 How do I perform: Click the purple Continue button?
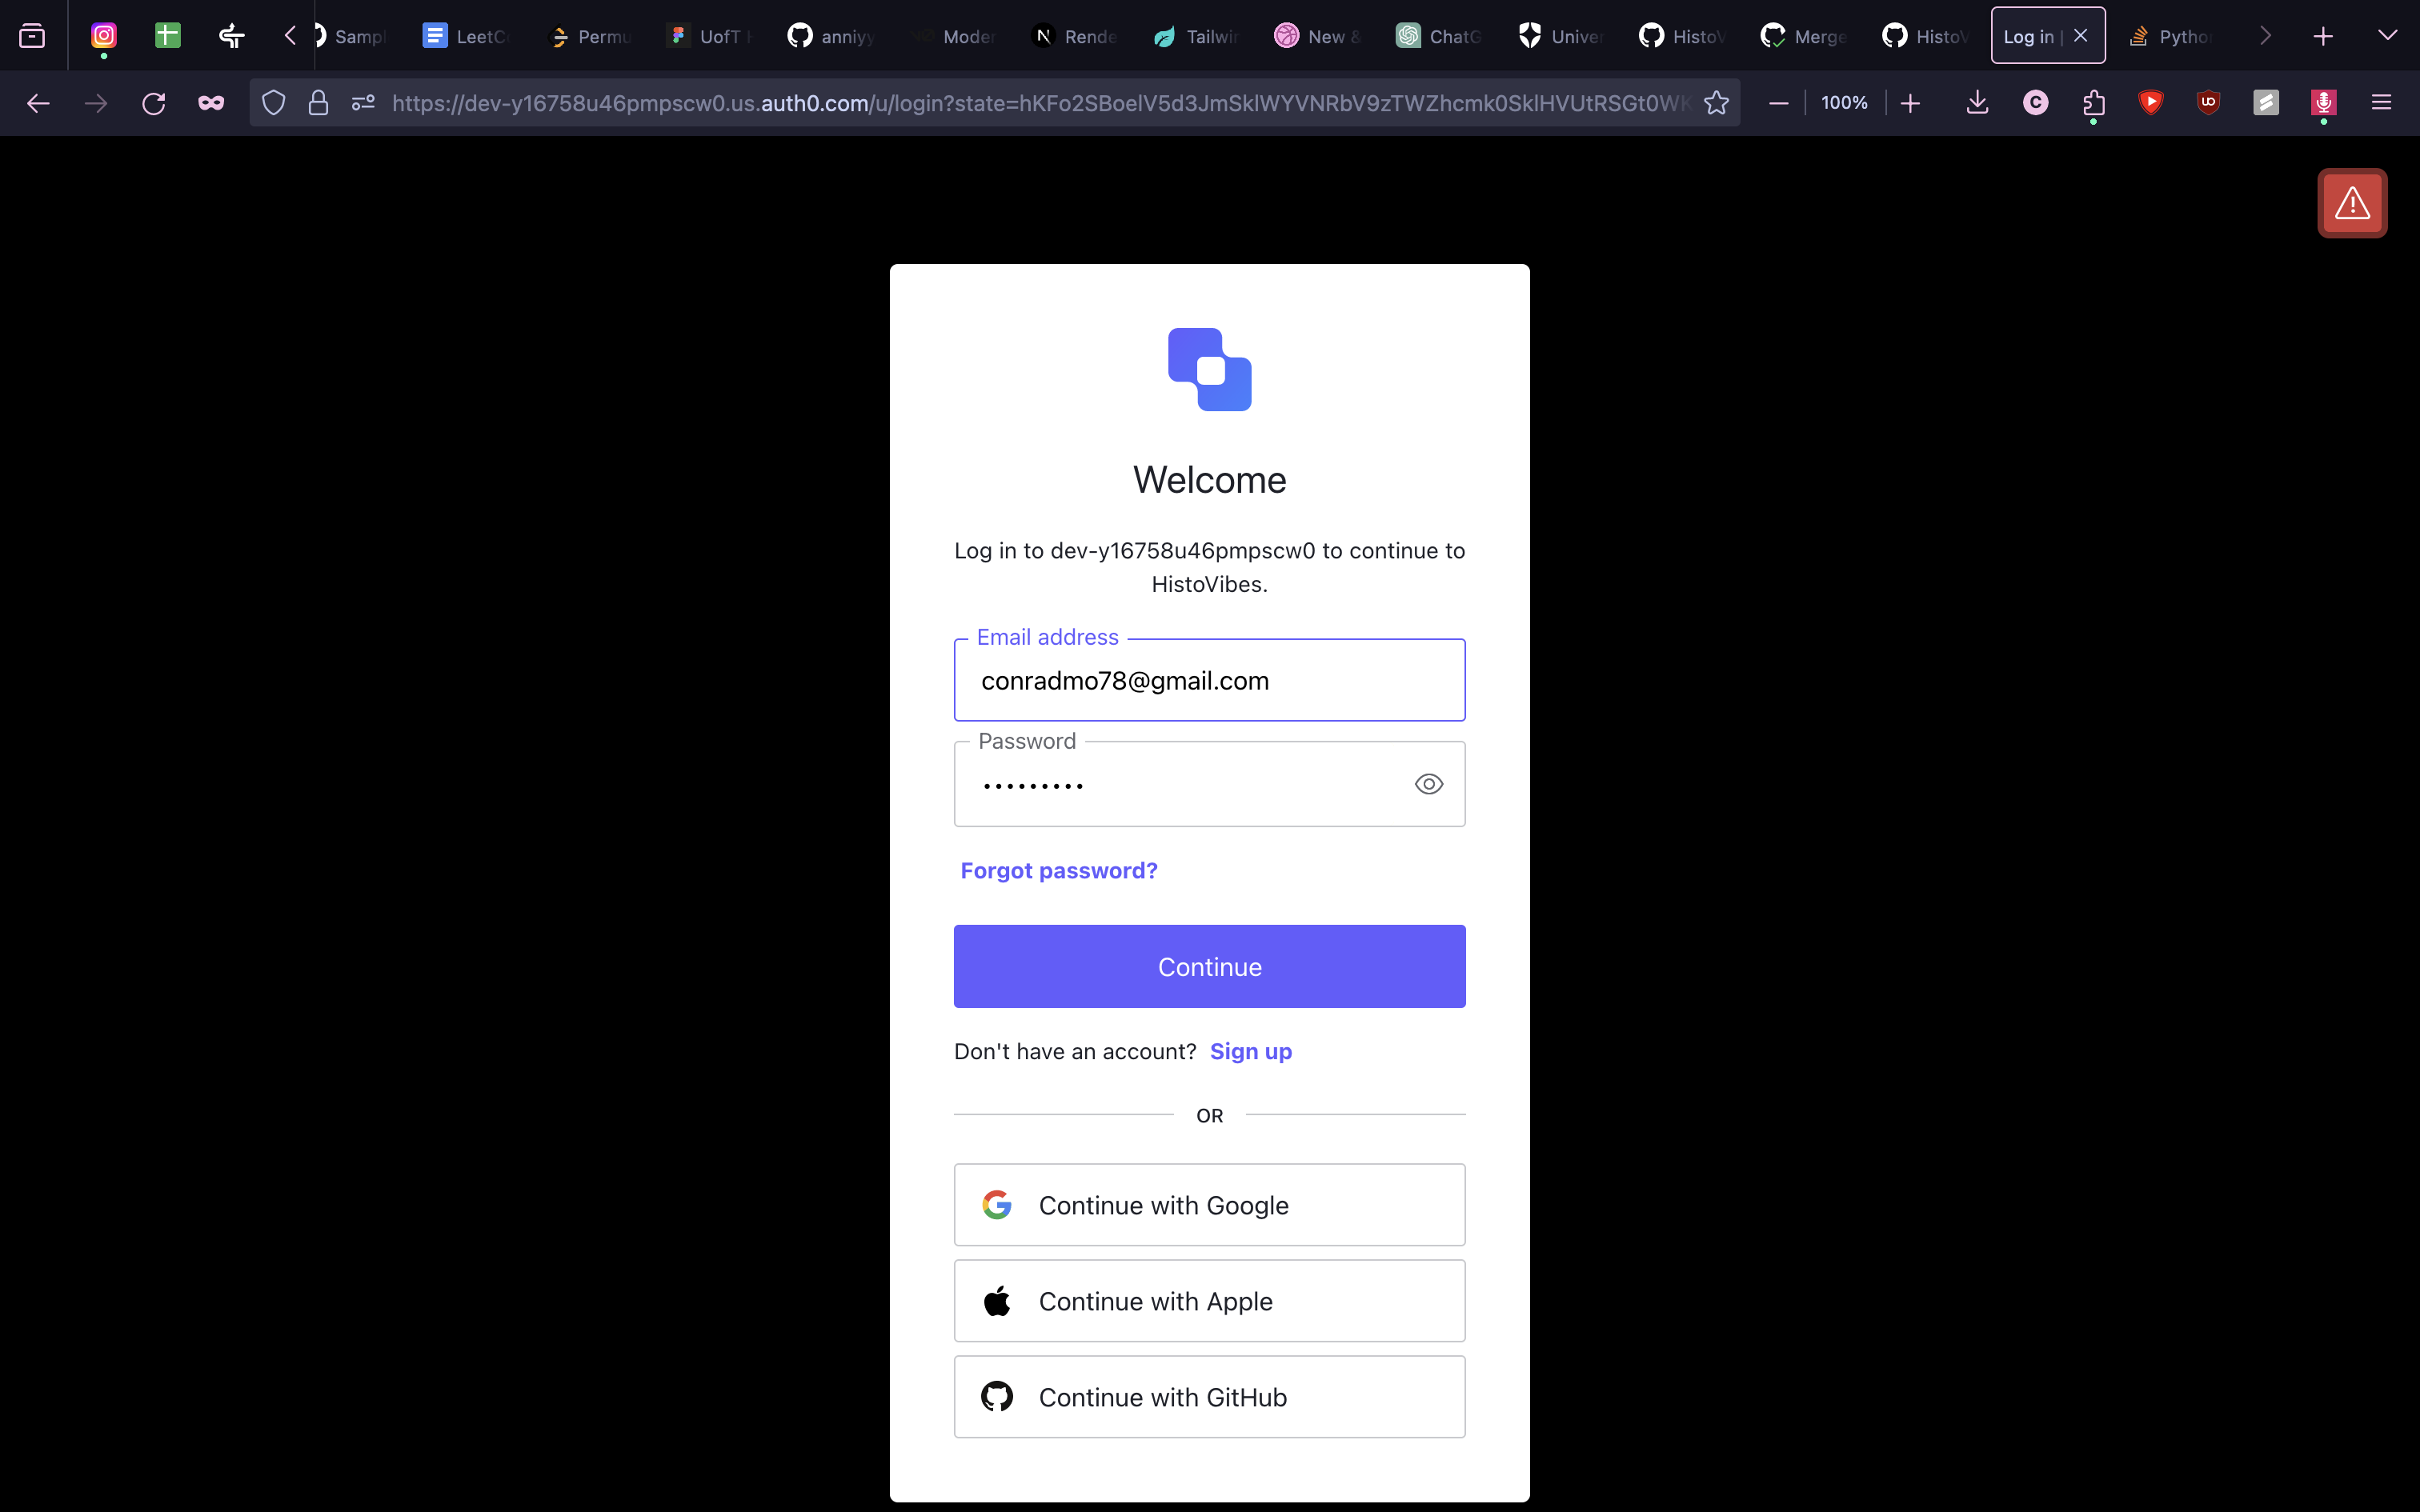pos(1209,966)
